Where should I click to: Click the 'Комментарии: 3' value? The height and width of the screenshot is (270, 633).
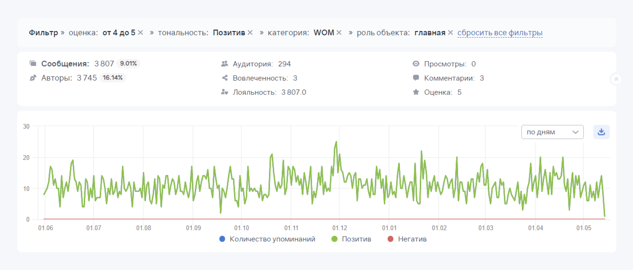[482, 78]
